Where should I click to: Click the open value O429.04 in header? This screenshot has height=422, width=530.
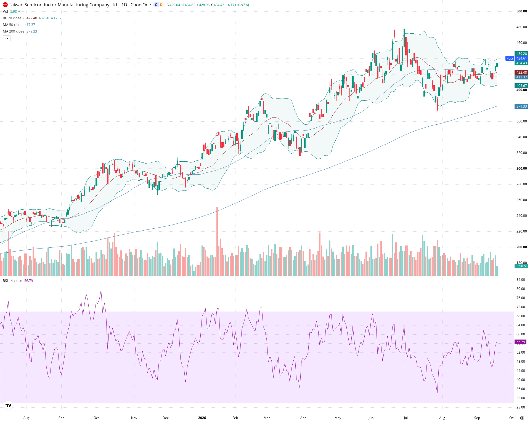[173, 5]
